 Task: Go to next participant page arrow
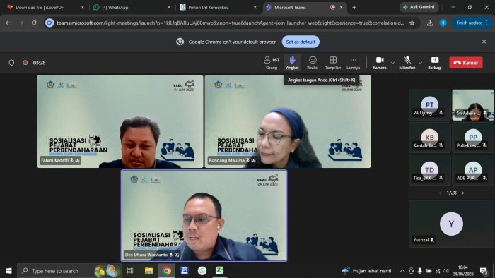coord(462,193)
